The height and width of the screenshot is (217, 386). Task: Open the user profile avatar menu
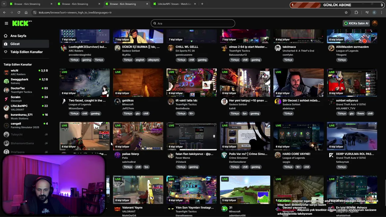click(x=375, y=23)
